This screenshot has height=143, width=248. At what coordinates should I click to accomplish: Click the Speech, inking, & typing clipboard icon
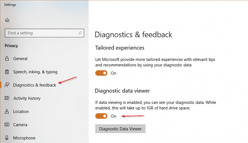pyautogui.click(x=7, y=72)
